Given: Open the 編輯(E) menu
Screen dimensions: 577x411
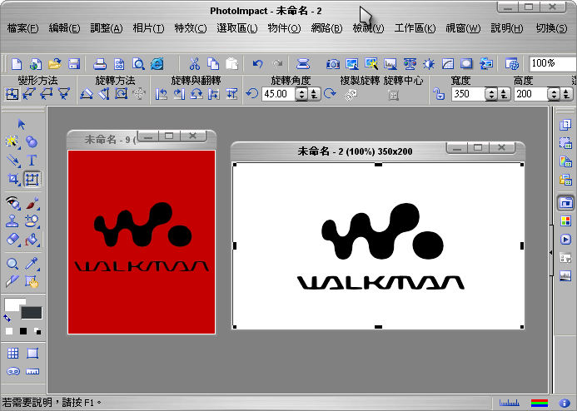Looking at the screenshot, I should point(64,28).
